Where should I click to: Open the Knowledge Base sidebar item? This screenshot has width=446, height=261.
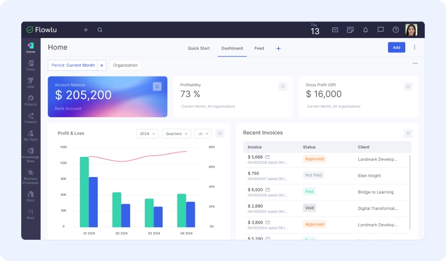[x=30, y=156]
